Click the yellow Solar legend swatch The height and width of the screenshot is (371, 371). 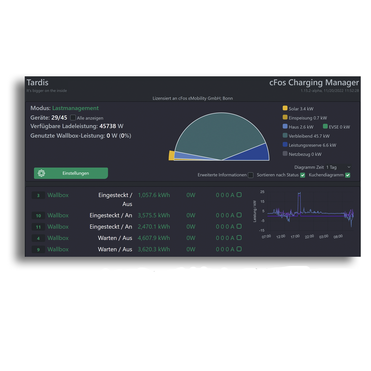[x=285, y=108]
